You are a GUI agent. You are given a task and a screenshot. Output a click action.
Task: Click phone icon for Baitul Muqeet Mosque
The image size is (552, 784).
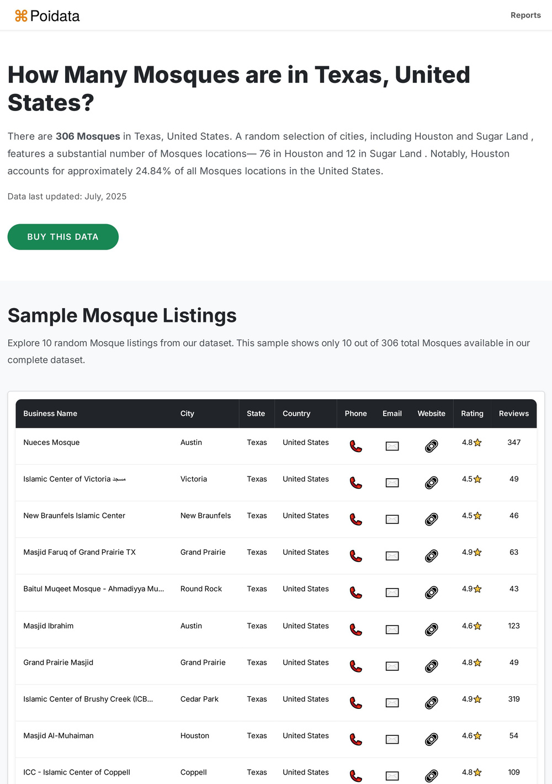tap(356, 592)
